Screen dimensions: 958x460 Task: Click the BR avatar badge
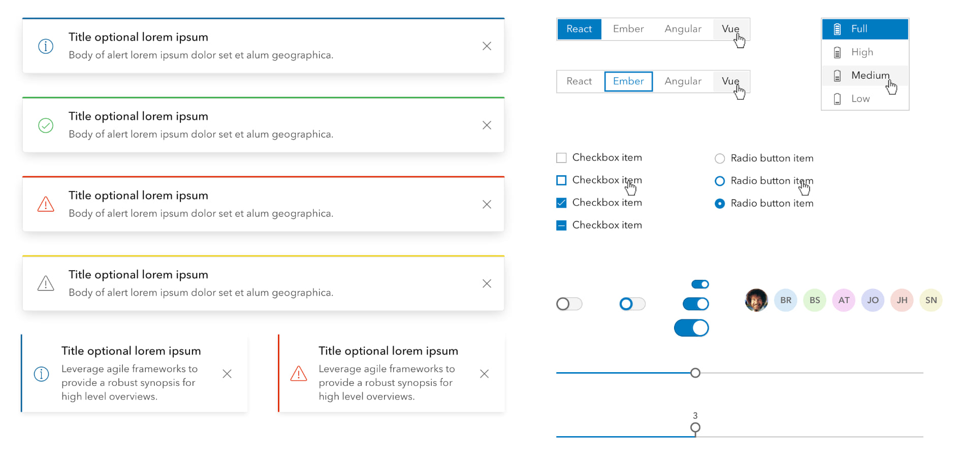tap(785, 301)
